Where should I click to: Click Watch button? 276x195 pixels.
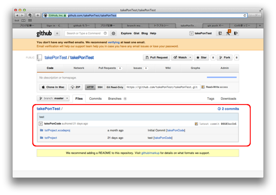click(x=180, y=58)
